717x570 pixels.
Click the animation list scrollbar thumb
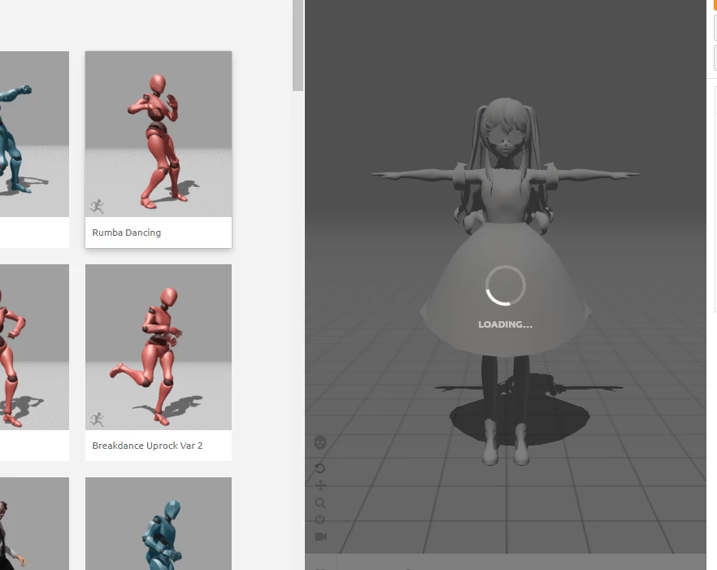coord(298,46)
